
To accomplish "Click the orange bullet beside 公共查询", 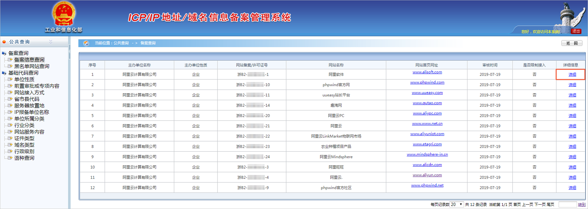I will [x=4, y=42].
